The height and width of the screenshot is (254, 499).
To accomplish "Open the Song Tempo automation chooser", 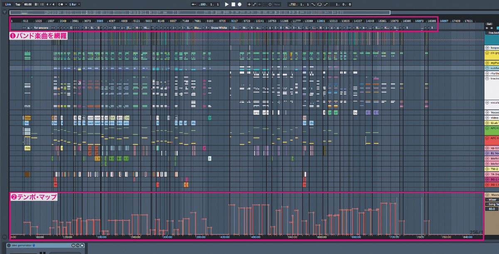I will click(x=493, y=204).
